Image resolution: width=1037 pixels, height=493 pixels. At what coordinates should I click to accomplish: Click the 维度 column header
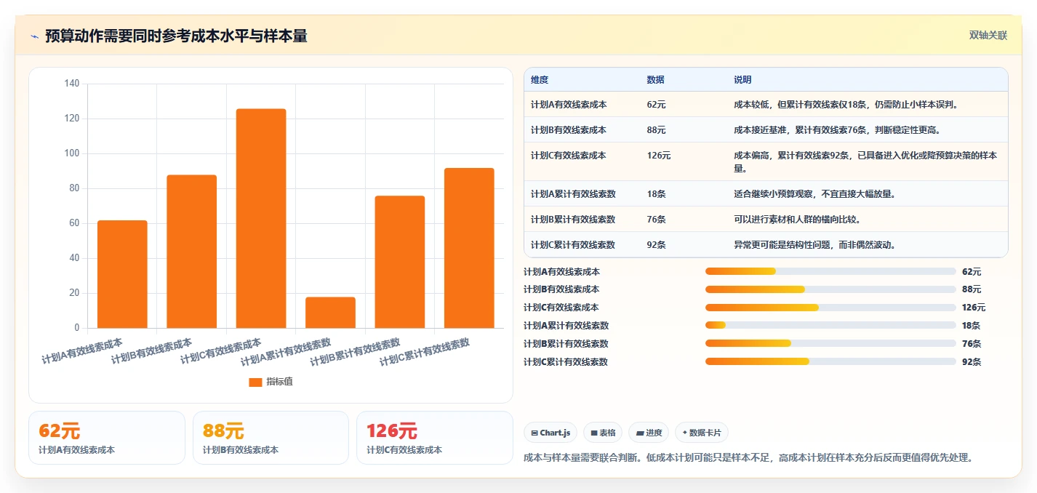(540, 80)
